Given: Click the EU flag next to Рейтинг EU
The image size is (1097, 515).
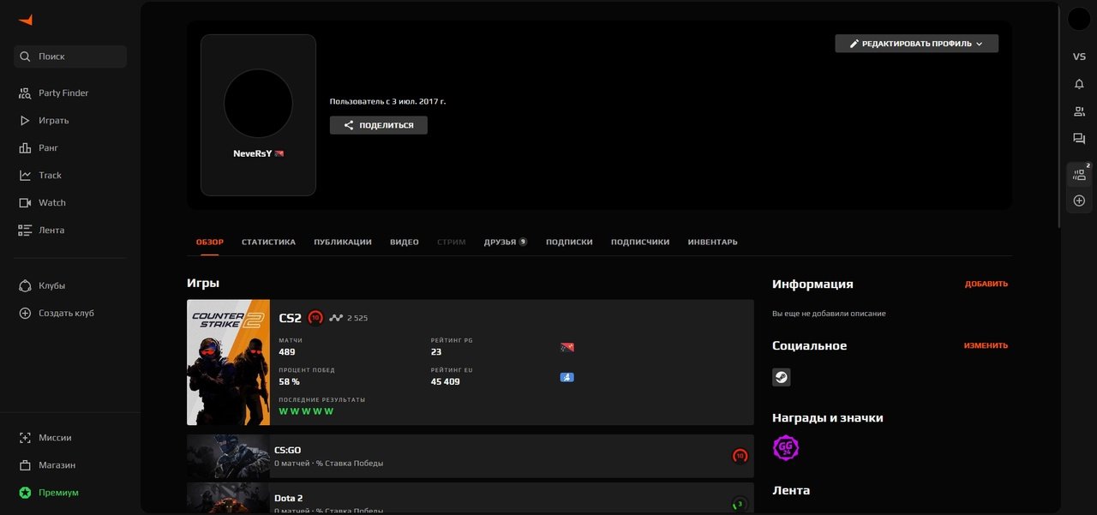Looking at the screenshot, I should (x=567, y=377).
